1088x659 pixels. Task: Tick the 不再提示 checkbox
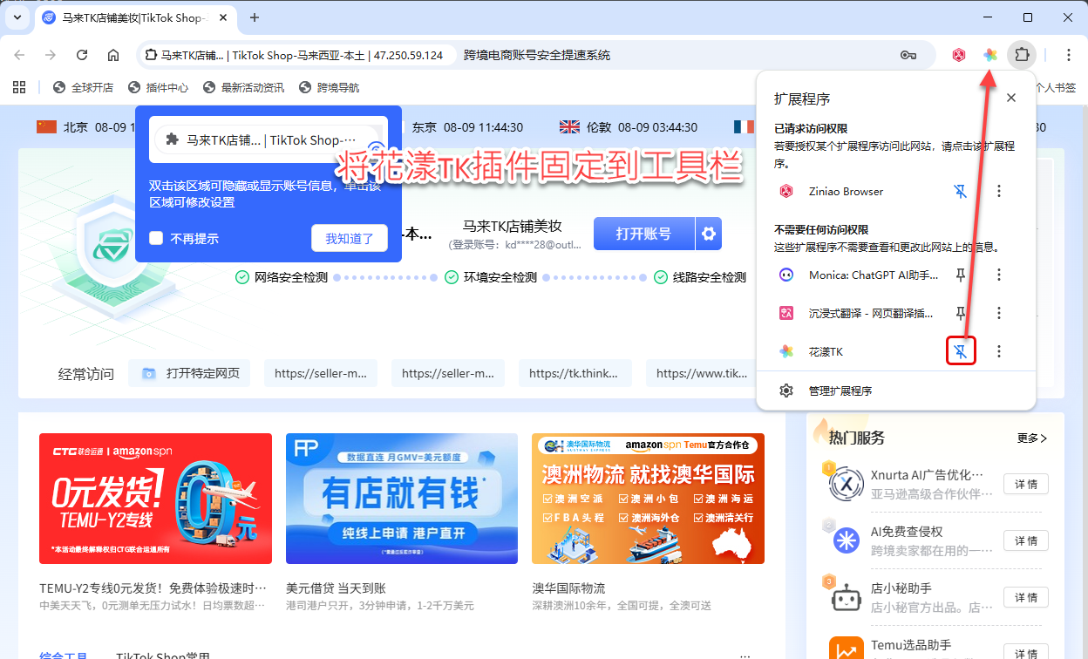coord(156,238)
